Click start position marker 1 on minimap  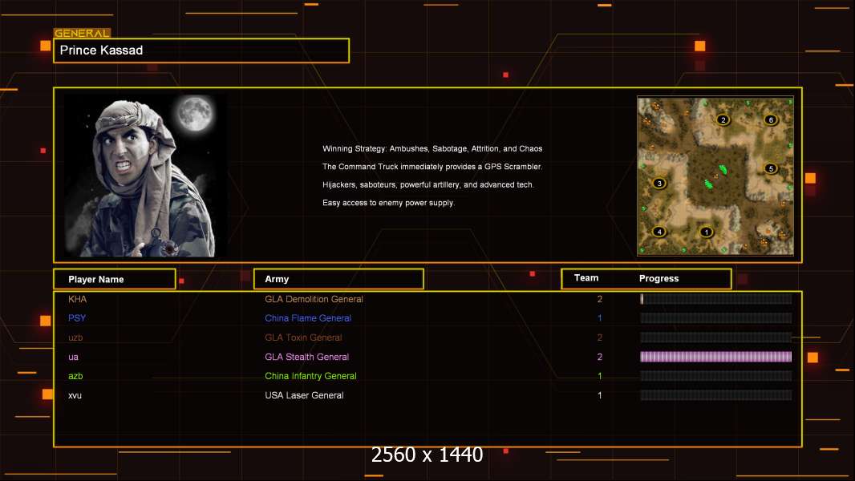[706, 232]
